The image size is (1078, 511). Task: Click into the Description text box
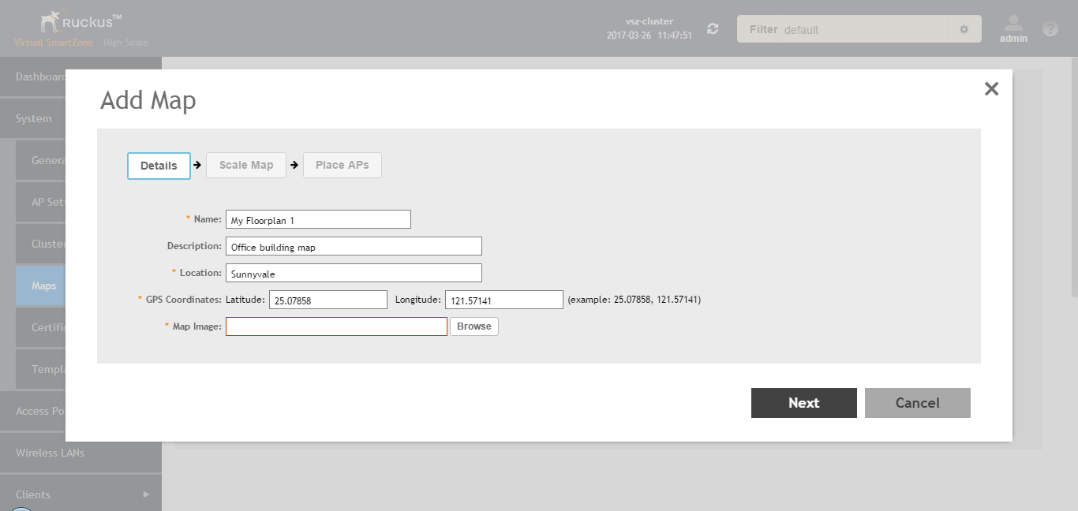[x=354, y=247]
